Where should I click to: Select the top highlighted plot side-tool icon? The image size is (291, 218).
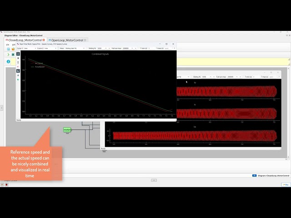tap(18, 54)
